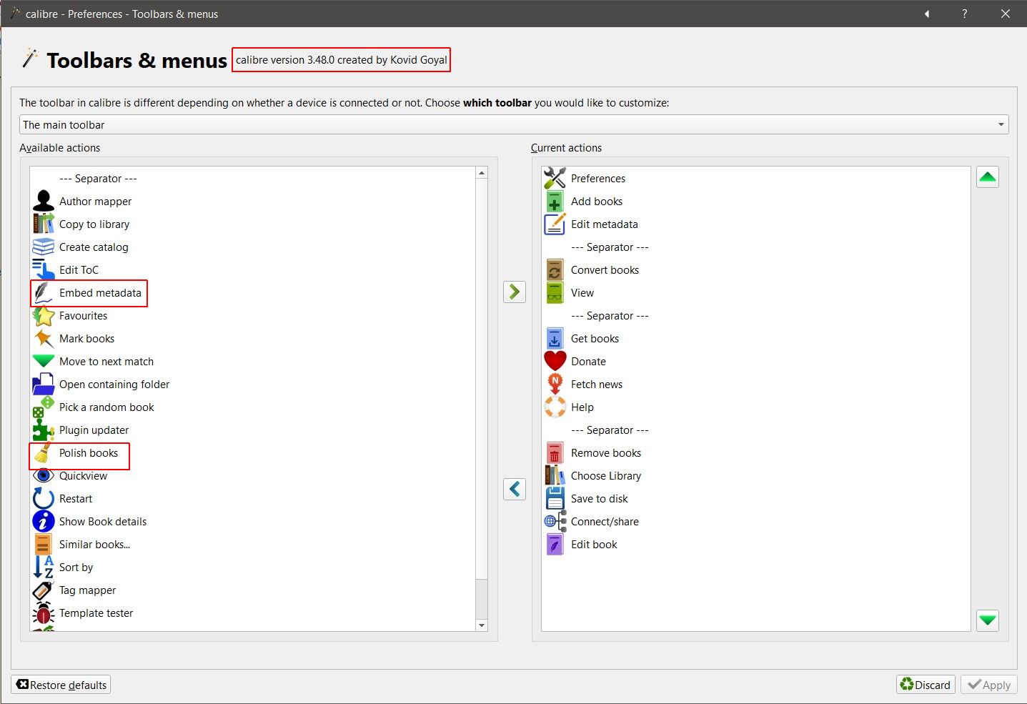Select the Donate heart icon
The image size is (1027, 704).
(x=555, y=362)
